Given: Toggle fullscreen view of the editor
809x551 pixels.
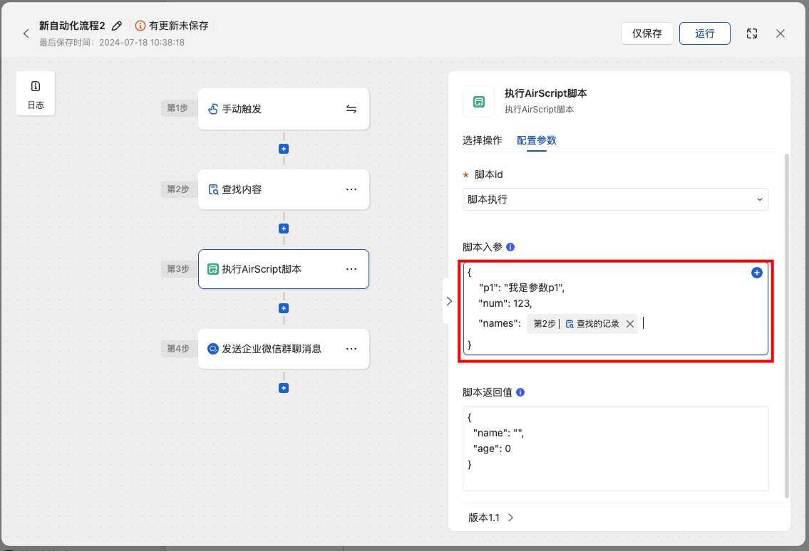Looking at the screenshot, I should point(751,33).
